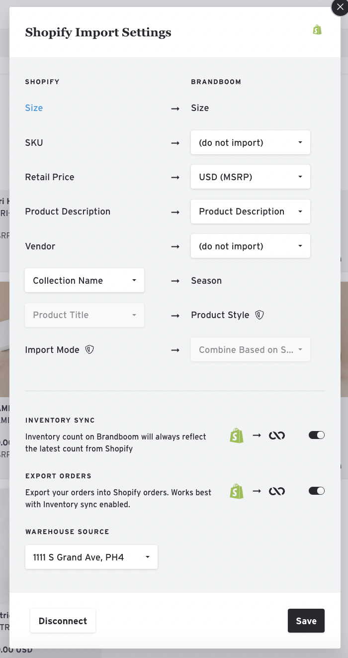Open the Retail Price currency dropdown
This screenshot has height=658, width=348.
pyautogui.click(x=250, y=177)
